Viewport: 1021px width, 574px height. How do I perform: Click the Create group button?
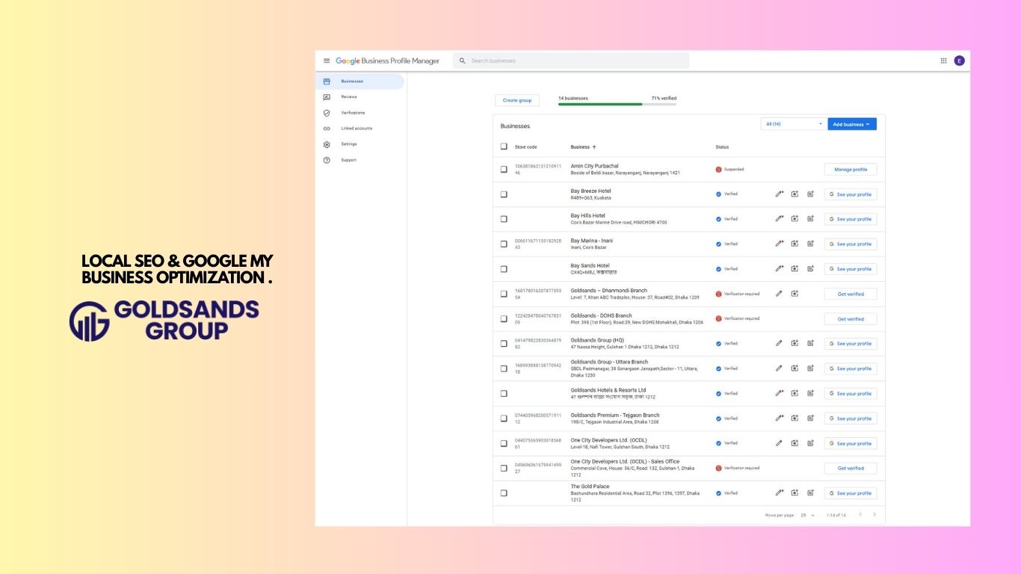pos(517,100)
